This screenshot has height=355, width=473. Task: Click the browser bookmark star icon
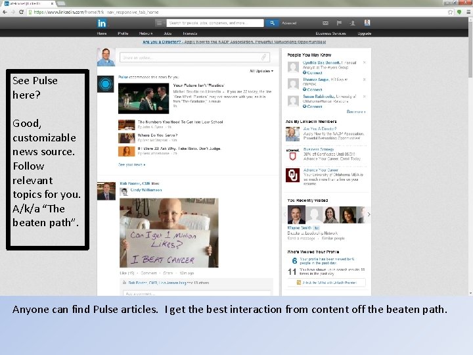[x=451, y=12]
